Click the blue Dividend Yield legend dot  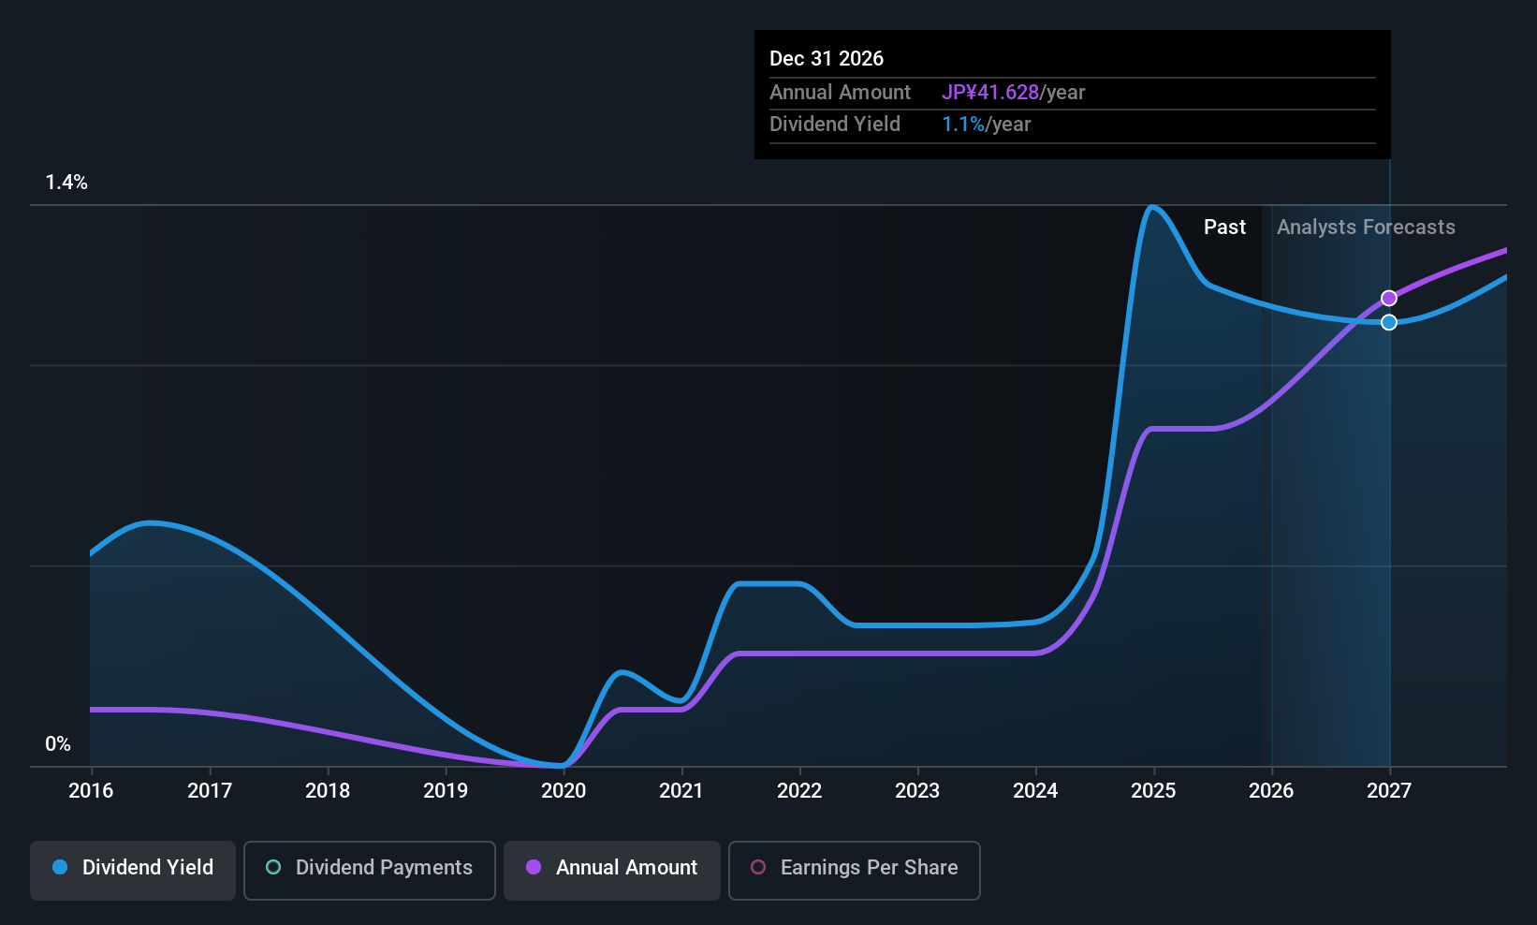[x=60, y=867]
